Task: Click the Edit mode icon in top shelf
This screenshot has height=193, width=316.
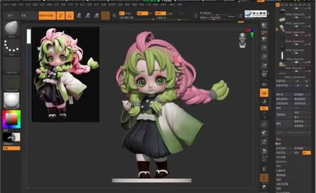Action: pos(60,16)
